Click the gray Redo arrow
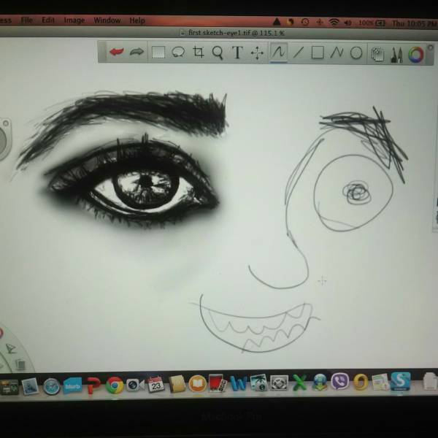Screen dimensions: 438x438 137,52
